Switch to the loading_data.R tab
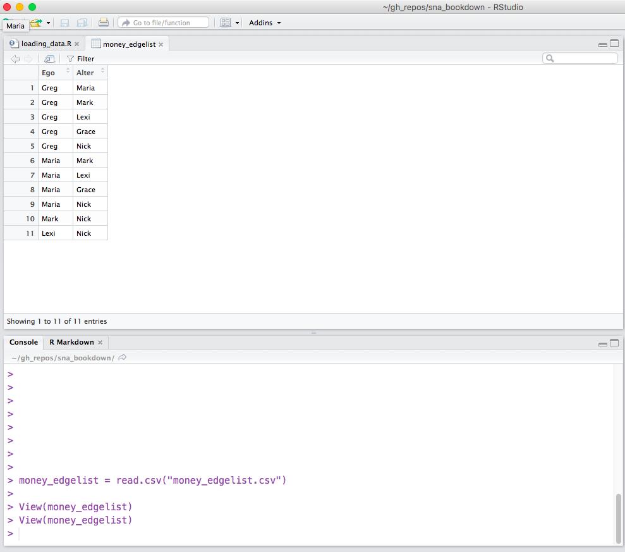This screenshot has height=552, width=625. [x=44, y=44]
